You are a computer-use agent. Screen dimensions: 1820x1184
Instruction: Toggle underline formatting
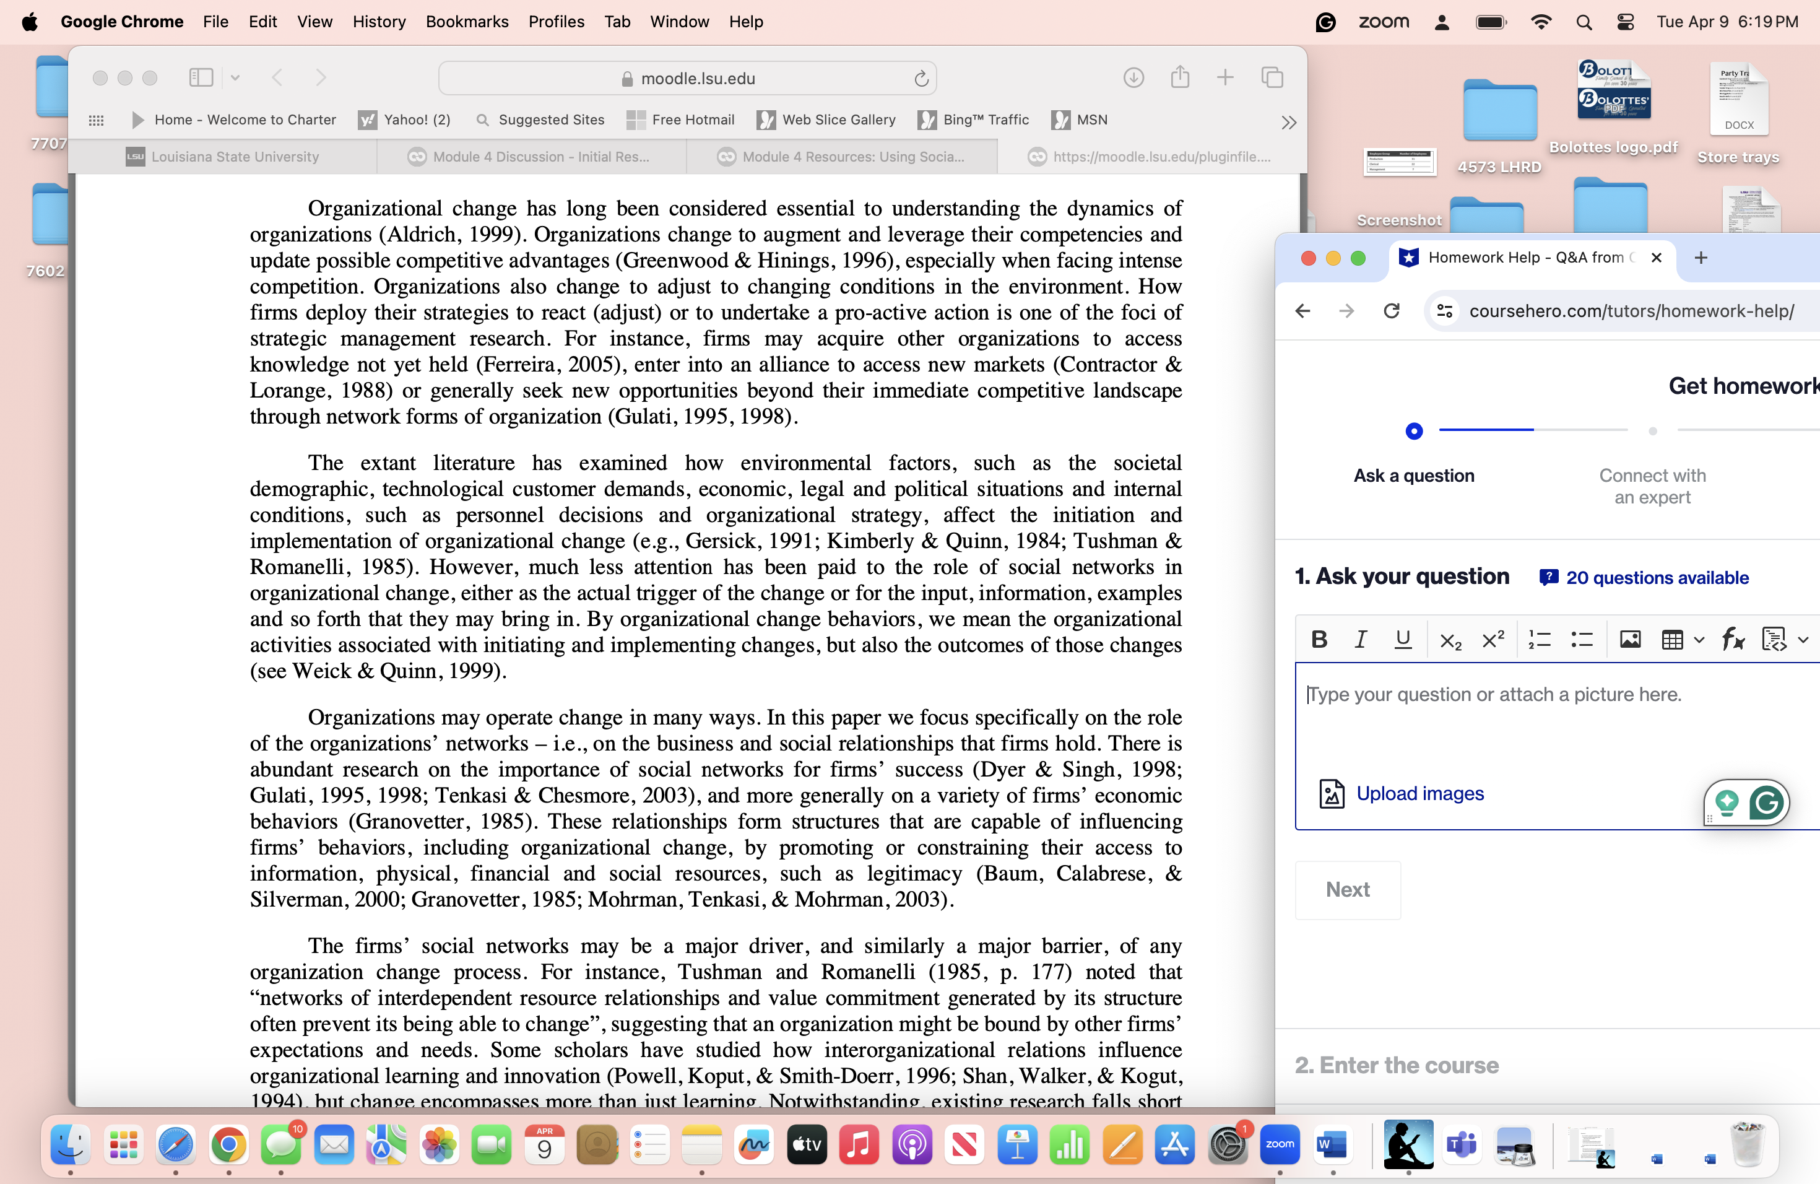click(x=1403, y=638)
